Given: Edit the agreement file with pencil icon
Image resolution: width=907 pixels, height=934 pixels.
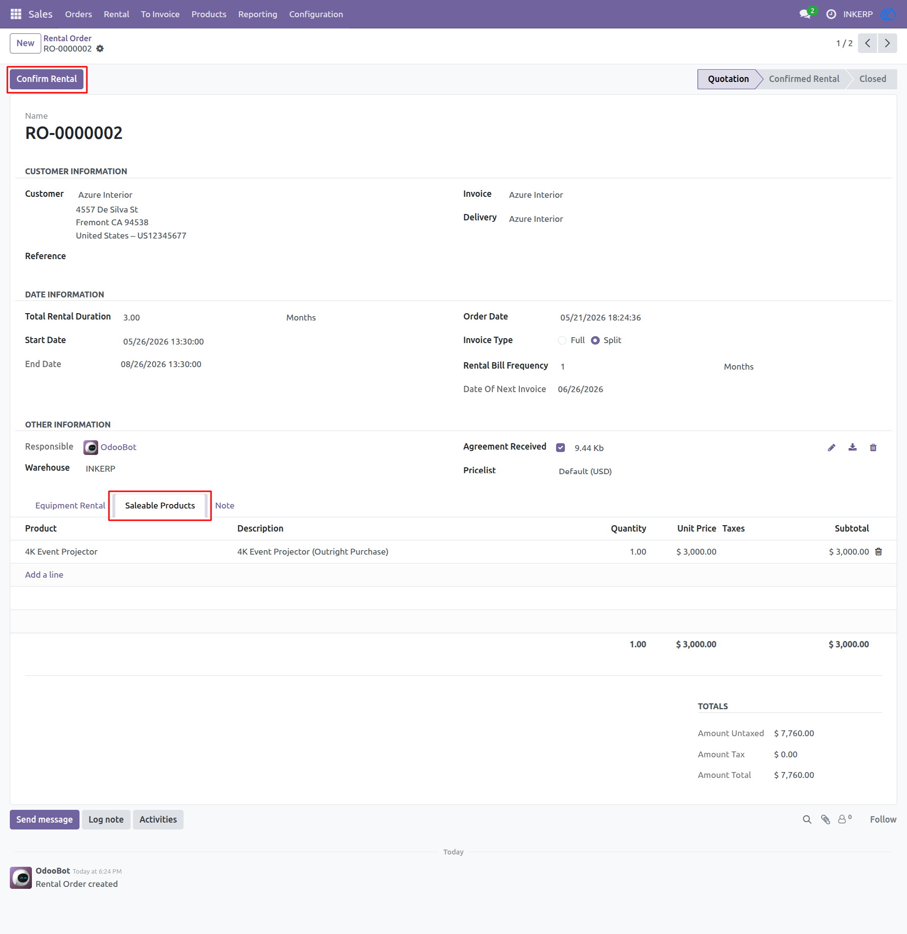Looking at the screenshot, I should coord(831,448).
